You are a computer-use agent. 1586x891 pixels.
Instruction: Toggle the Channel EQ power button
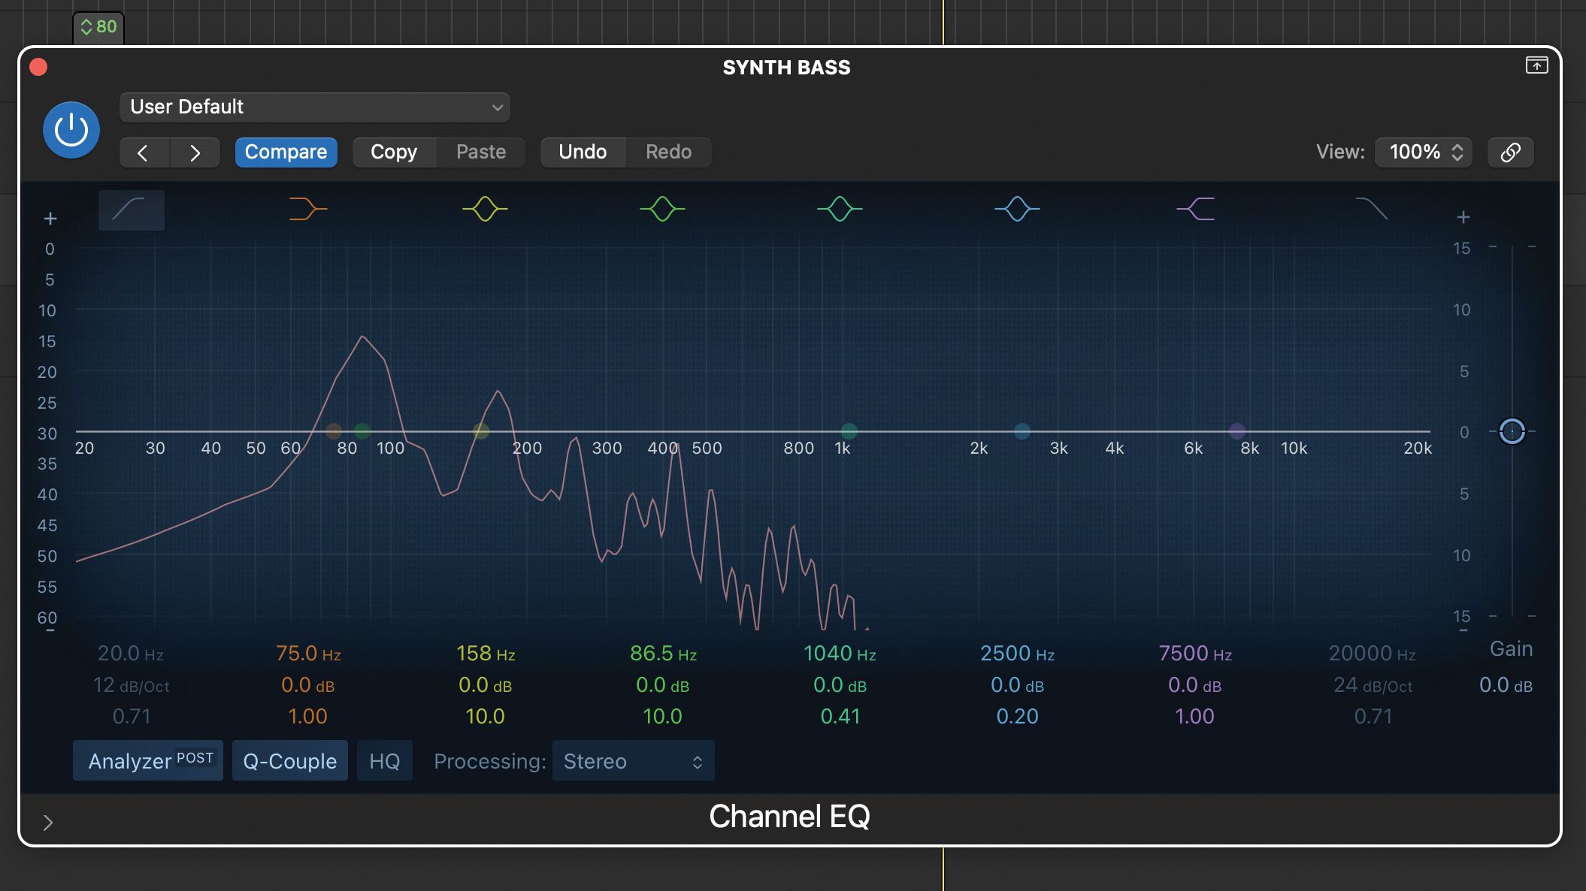click(70, 129)
